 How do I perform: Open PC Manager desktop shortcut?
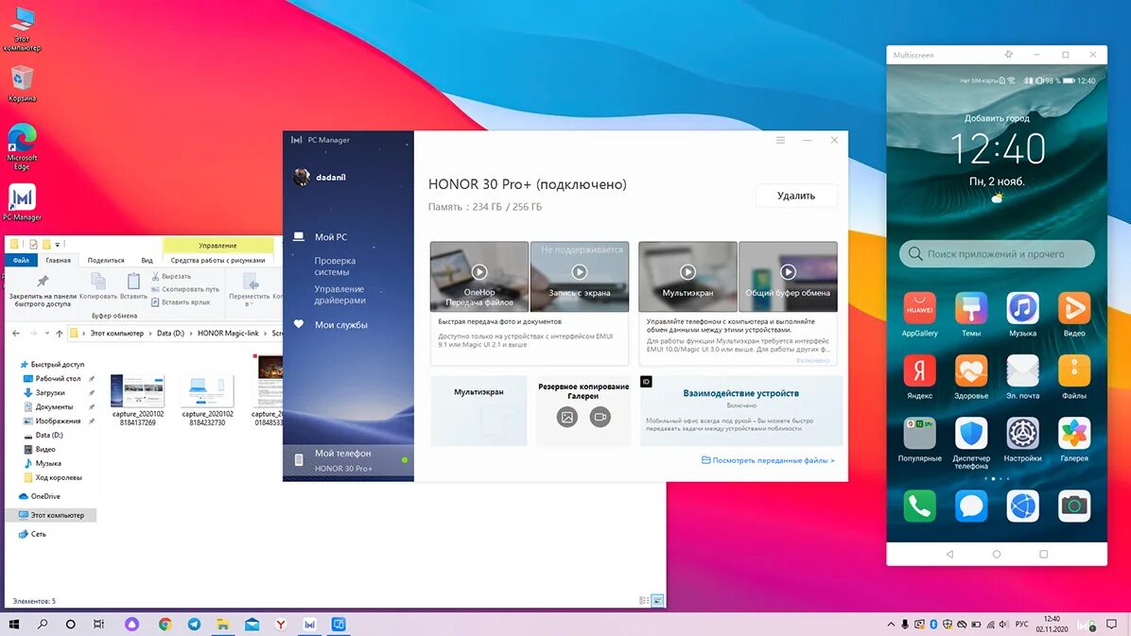(x=23, y=202)
